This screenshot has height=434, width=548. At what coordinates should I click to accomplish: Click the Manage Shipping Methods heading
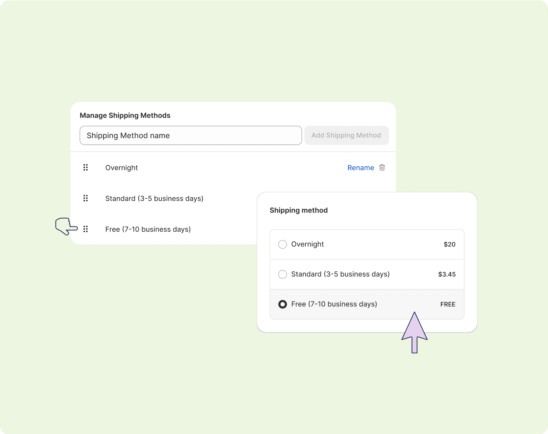(x=125, y=115)
